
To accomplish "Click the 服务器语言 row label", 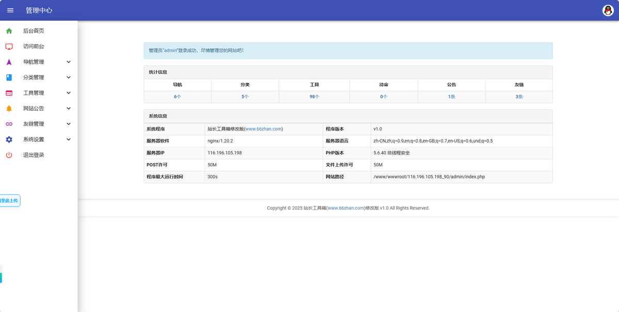I will (x=337, y=141).
